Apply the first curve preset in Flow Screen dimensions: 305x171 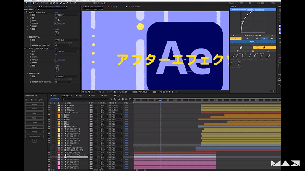tap(233, 55)
